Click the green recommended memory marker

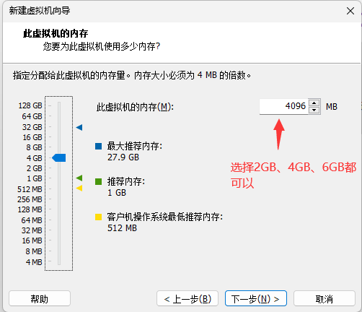[x=79, y=178]
